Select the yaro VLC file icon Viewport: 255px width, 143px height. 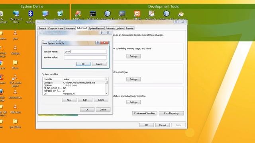tap(15, 35)
